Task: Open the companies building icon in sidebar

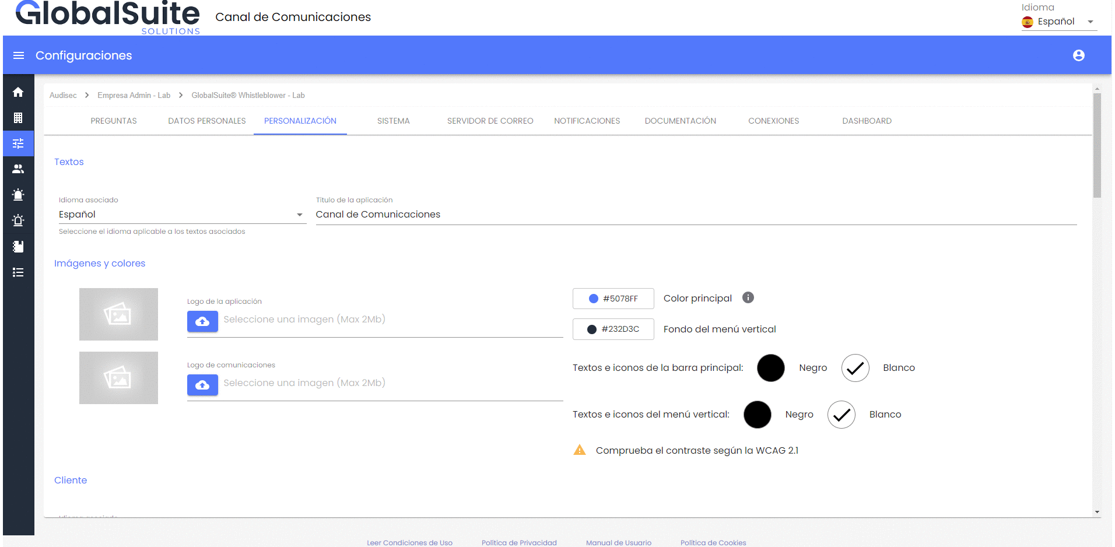Action: click(x=18, y=118)
